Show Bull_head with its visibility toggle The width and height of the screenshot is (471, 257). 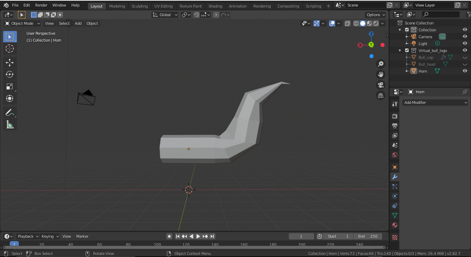[465, 64]
